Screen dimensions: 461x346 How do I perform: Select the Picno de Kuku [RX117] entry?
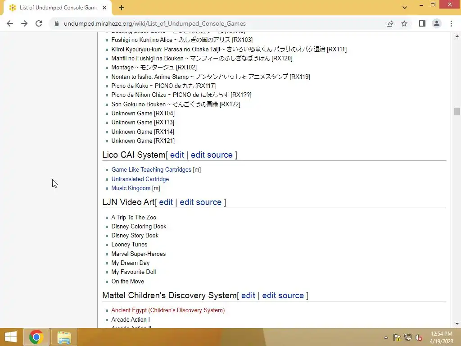[163, 86]
